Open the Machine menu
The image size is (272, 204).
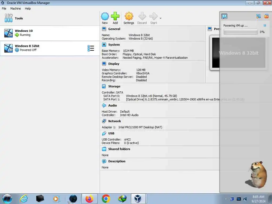15,8
